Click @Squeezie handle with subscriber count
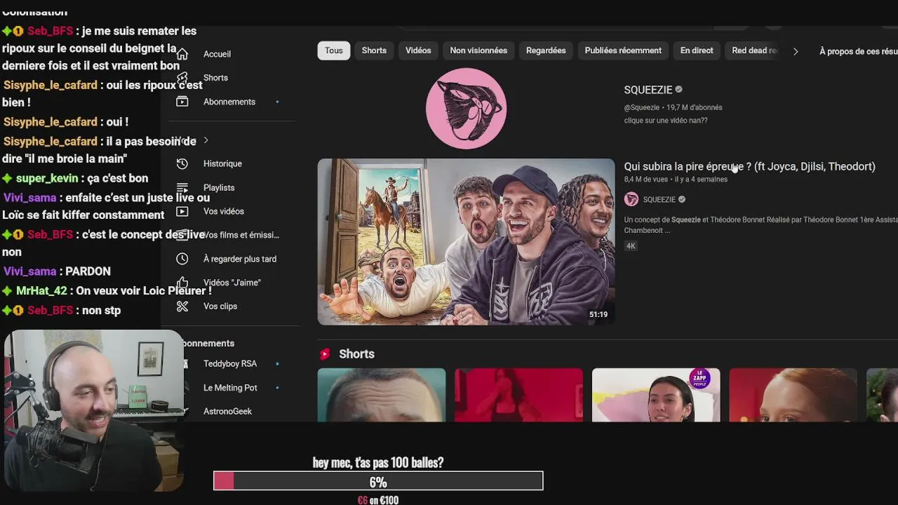 [x=673, y=107]
